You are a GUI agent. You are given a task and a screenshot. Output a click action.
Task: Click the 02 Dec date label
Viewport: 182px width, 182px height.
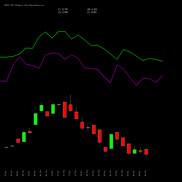pos(134,173)
